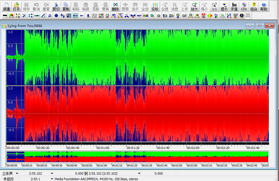Expand the selection range dropdown in status bar
The width and height of the screenshot is (279, 181).
click(x=139, y=173)
